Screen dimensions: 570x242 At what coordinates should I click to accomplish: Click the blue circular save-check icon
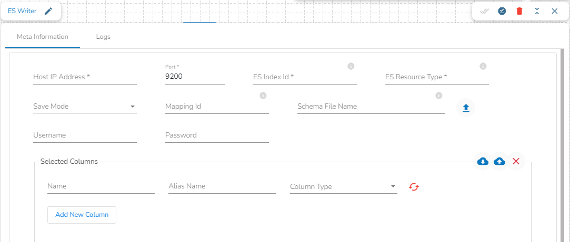click(502, 11)
